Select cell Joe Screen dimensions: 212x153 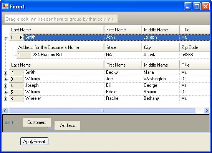(x=123, y=79)
